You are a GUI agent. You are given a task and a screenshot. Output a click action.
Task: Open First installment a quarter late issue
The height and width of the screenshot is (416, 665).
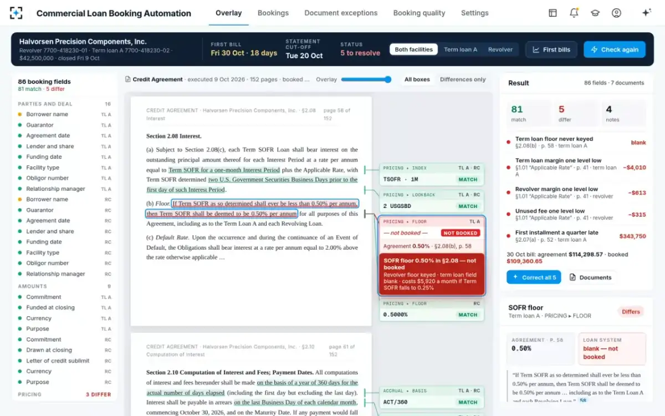click(576, 236)
